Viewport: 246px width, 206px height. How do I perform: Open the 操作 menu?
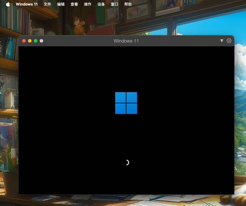coord(88,4)
